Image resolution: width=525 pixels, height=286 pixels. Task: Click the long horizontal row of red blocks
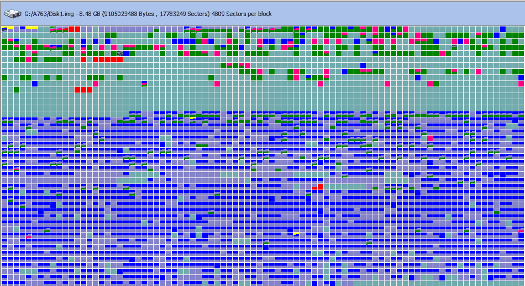(x=108, y=59)
